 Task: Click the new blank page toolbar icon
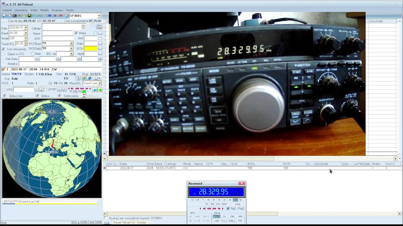point(10,16)
